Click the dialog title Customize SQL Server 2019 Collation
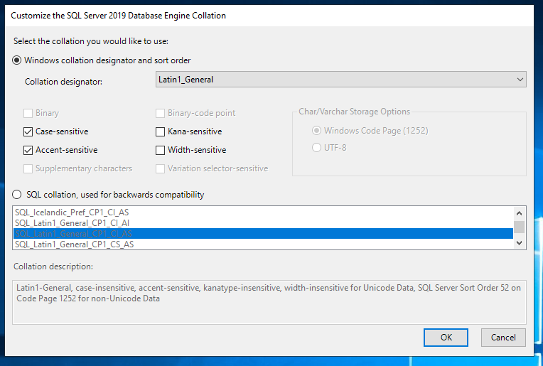This screenshot has height=366, width=543. point(118,16)
